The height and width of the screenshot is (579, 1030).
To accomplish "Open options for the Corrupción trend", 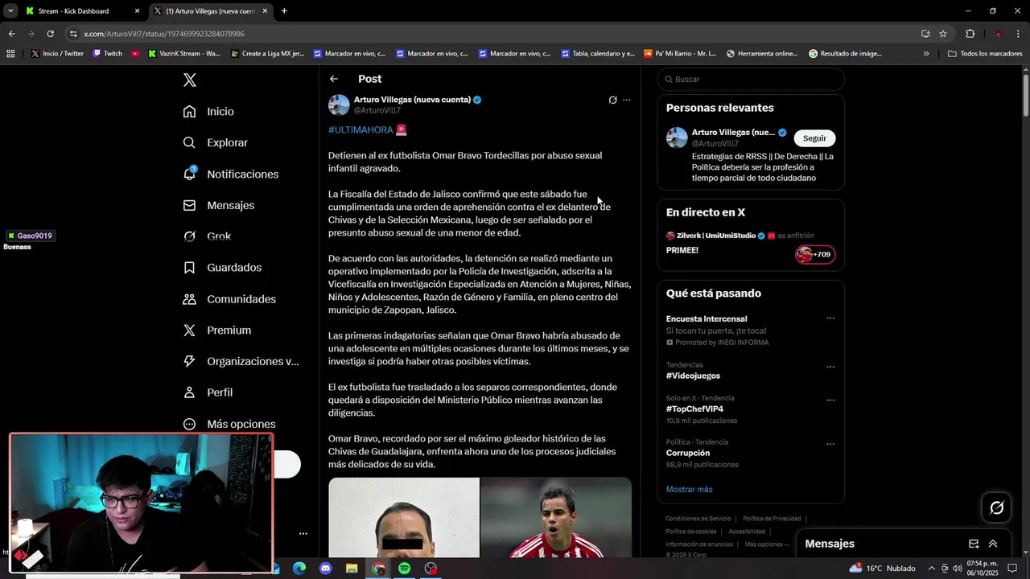I will 830,444.
